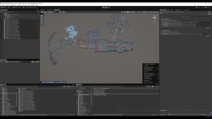Open the Layout dropdown
Image resolution: width=212 pixels, height=119 pixels.
tap(208, 7)
